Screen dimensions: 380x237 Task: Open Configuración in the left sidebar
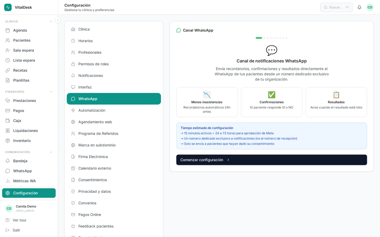pyautogui.click(x=29, y=193)
